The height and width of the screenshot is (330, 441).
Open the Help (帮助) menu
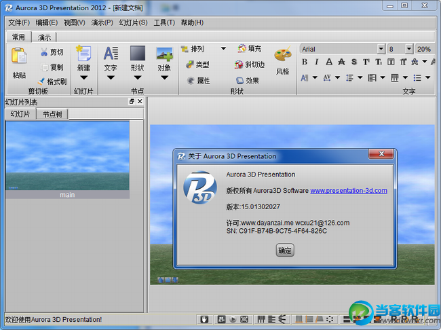click(x=192, y=22)
